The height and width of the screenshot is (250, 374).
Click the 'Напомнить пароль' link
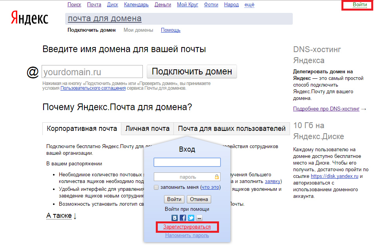187,235
